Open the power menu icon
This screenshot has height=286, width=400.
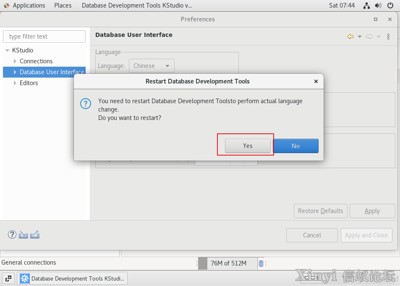tap(390, 5)
